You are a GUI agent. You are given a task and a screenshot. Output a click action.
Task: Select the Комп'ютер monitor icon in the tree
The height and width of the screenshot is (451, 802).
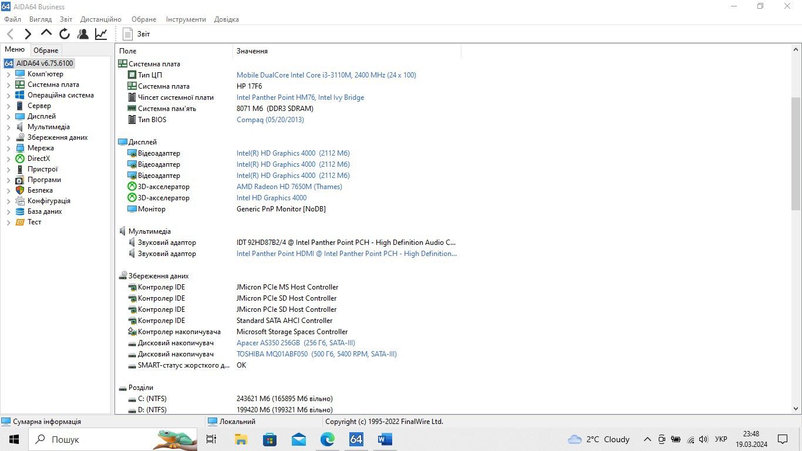[20, 74]
